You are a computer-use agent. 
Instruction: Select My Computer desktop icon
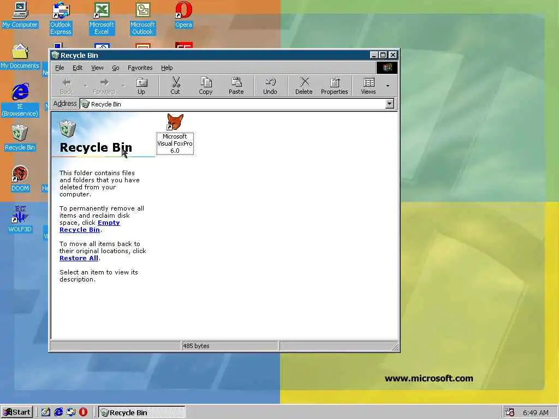20,15
